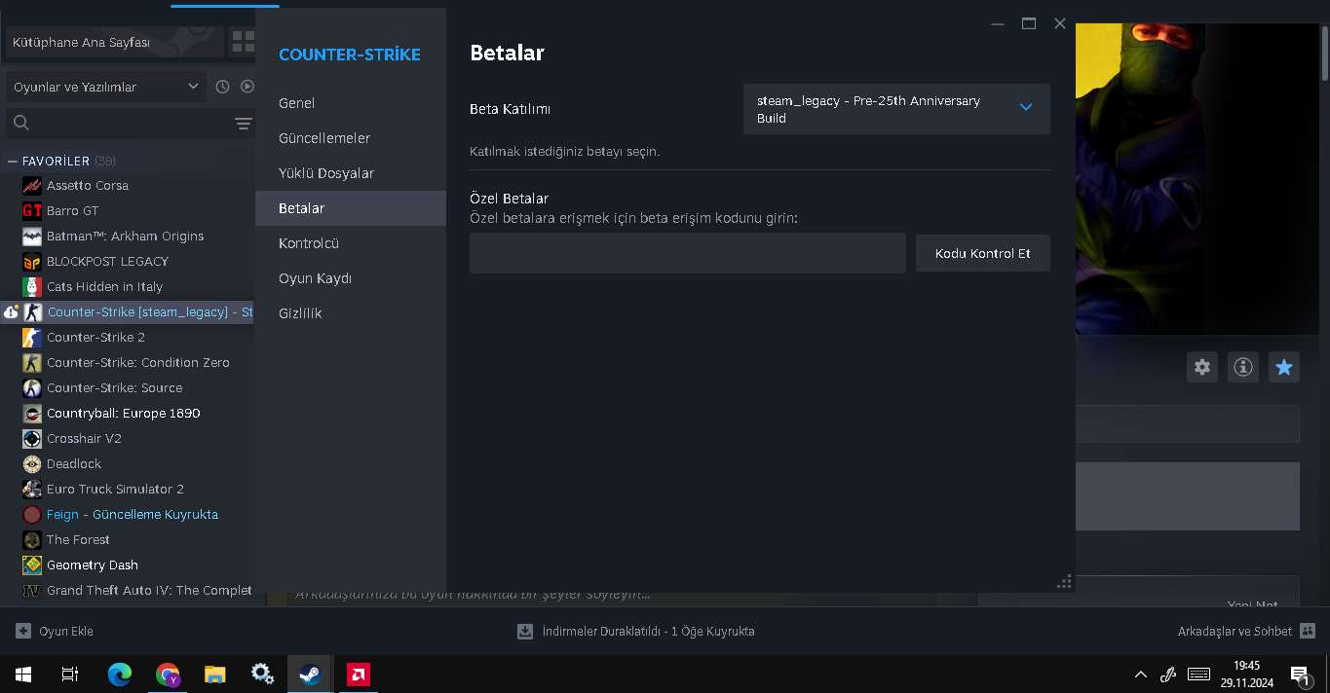Select Counter-Strike [steam_legacy] library entry
This screenshot has width=1330, height=693.
click(127, 311)
